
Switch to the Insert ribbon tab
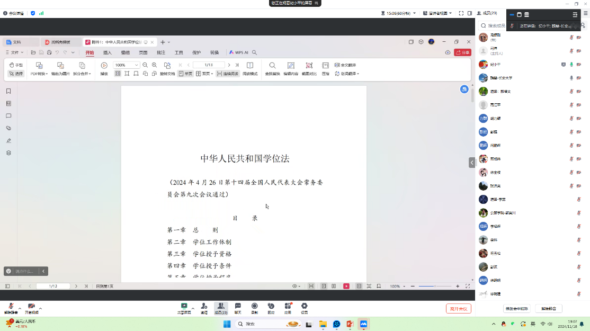pos(108,52)
